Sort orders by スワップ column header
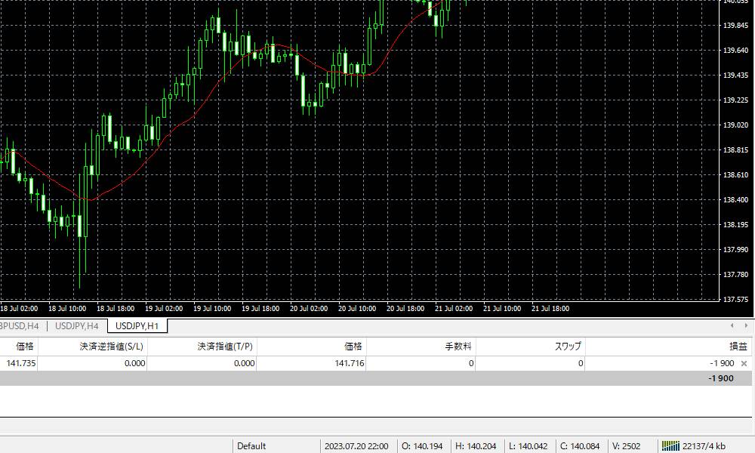 tap(568, 346)
